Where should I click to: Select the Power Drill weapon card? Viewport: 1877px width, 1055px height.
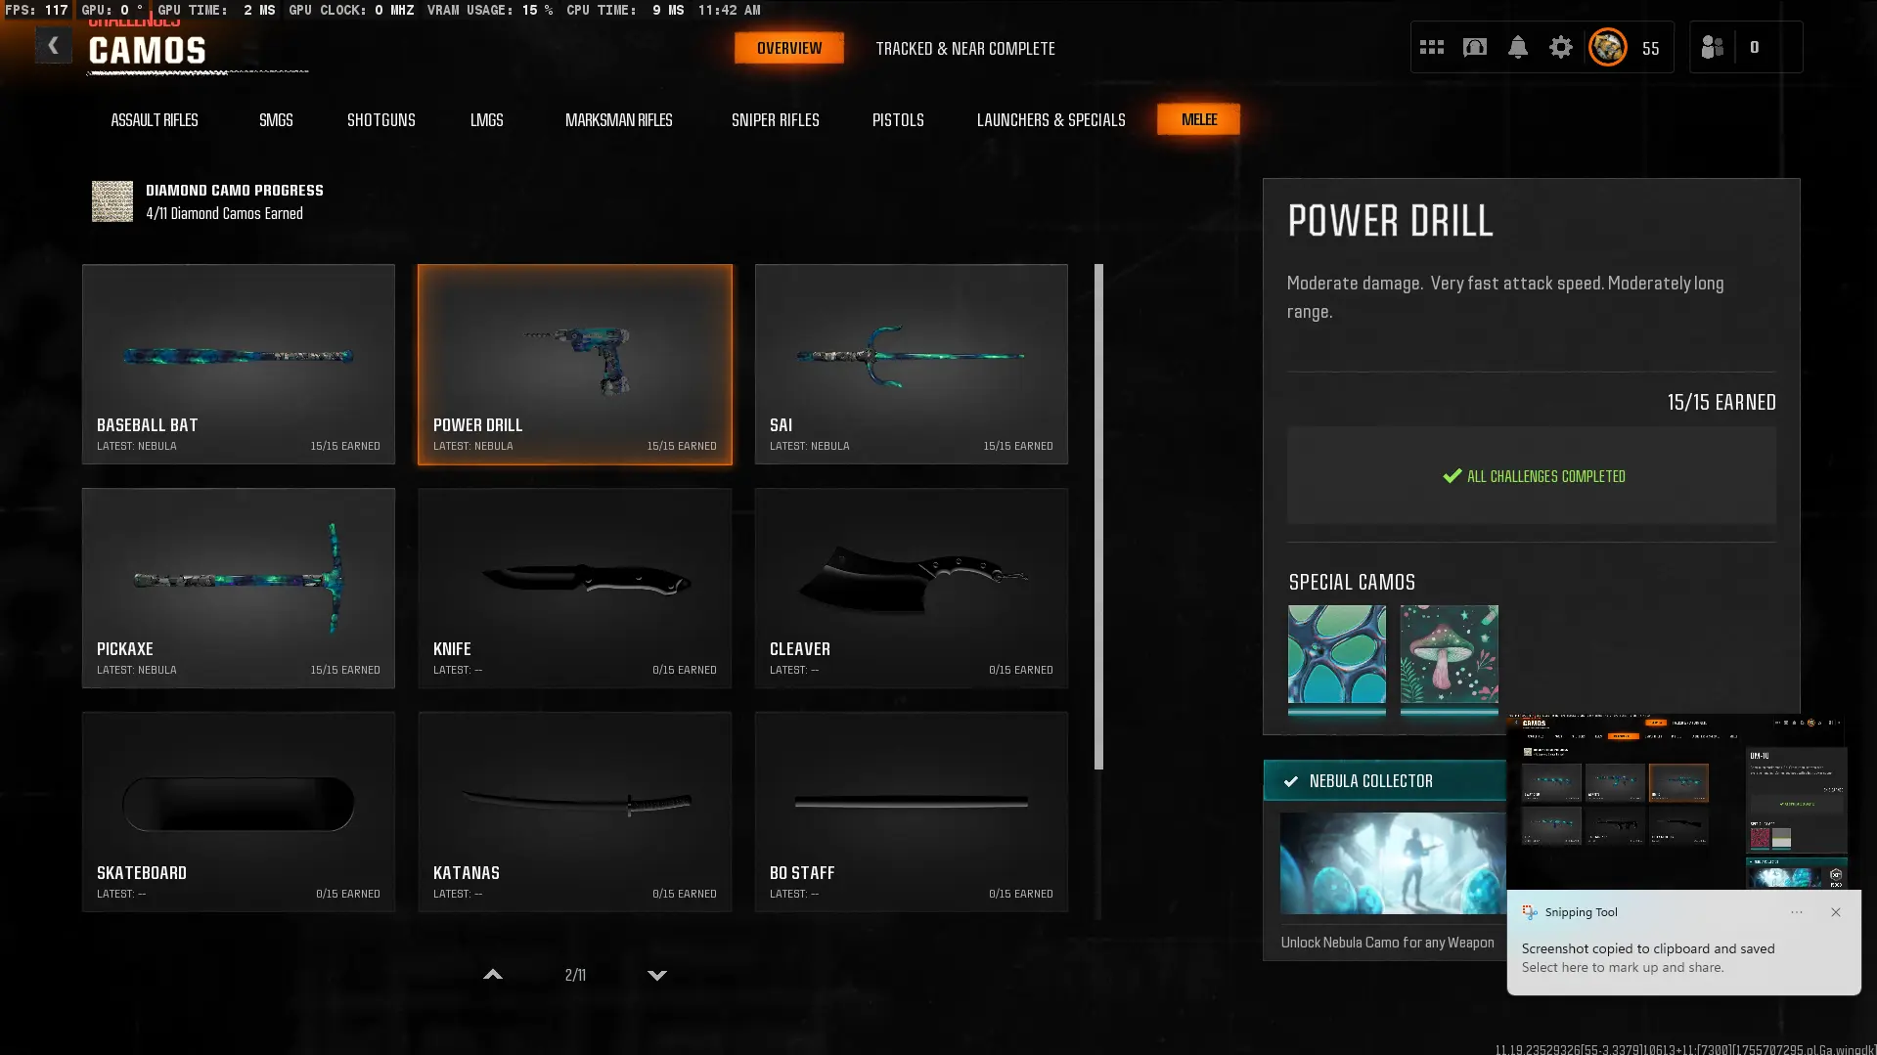575,364
